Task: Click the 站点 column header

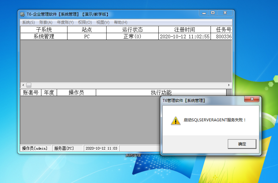Action: point(87,30)
